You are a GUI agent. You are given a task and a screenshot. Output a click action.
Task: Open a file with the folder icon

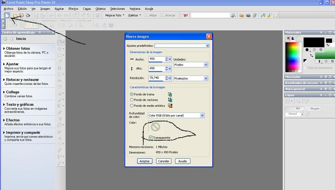click(15, 15)
